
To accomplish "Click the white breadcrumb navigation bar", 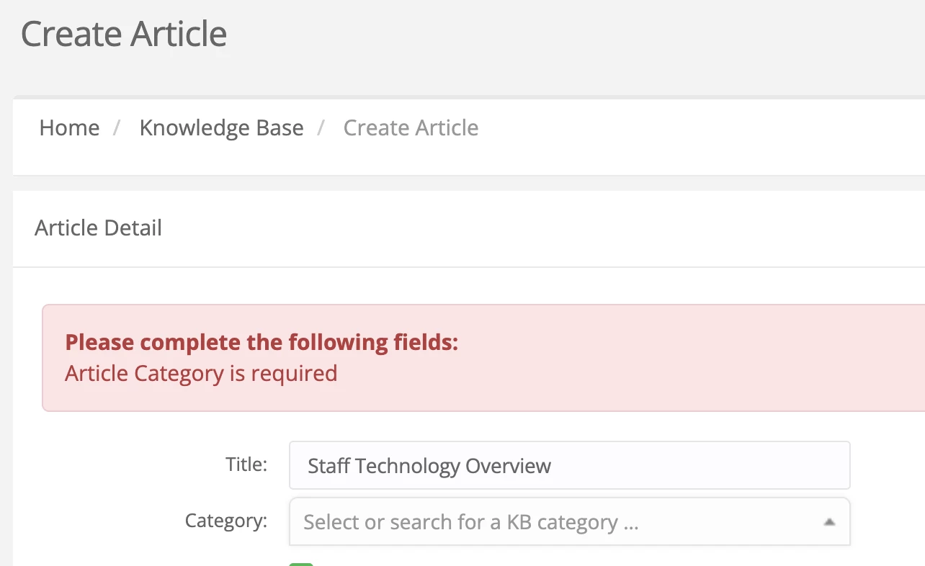I will tap(469, 137).
